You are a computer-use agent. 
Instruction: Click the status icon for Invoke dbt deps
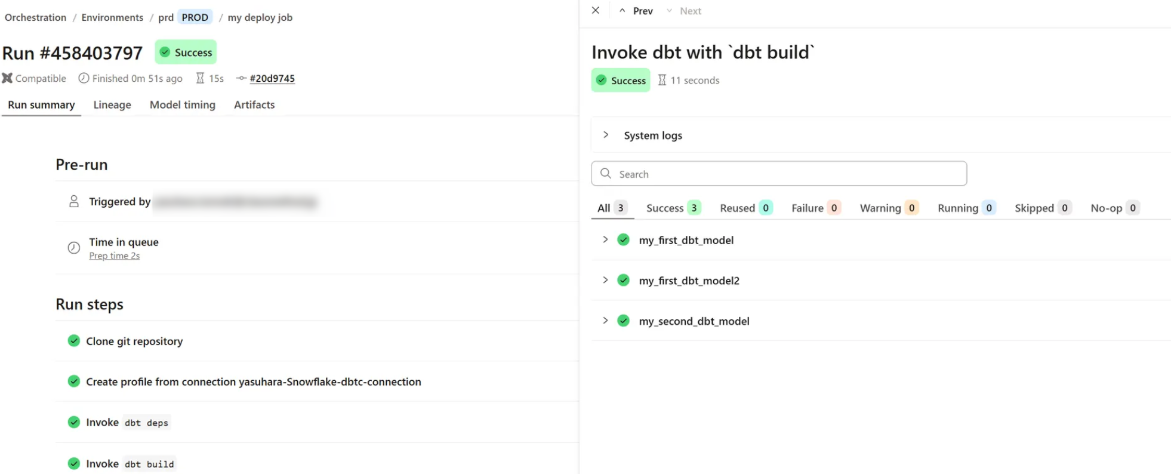74,423
